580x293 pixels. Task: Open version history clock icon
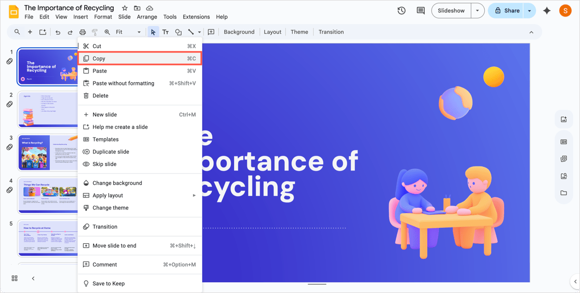[402, 11]
